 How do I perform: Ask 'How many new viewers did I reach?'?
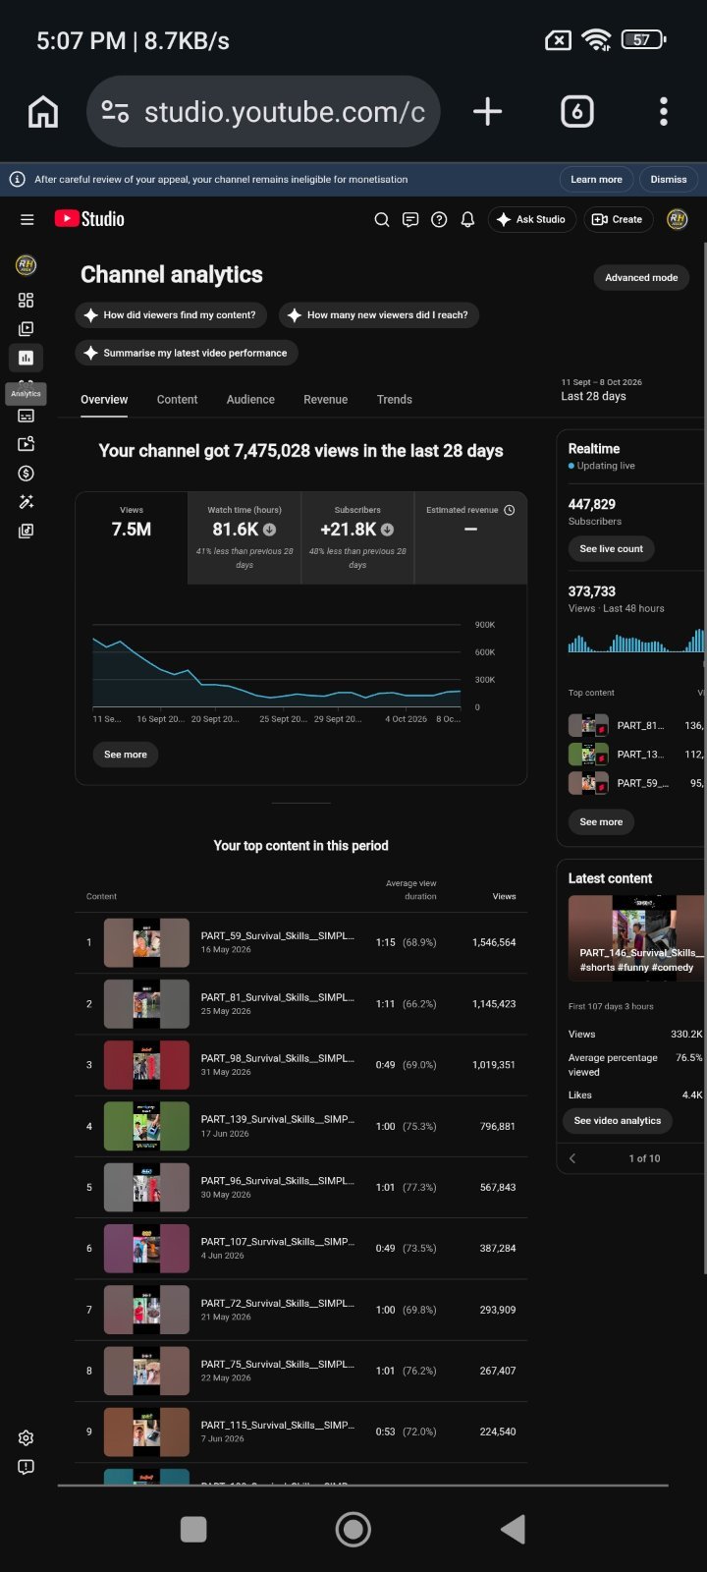click(x=379, y=315)
